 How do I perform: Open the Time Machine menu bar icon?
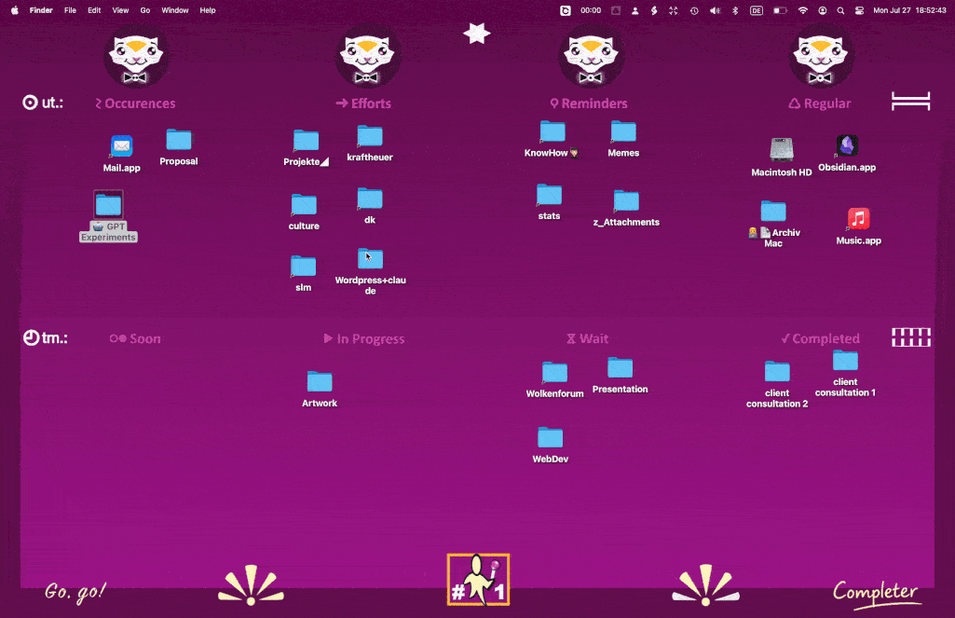(694, 10)
